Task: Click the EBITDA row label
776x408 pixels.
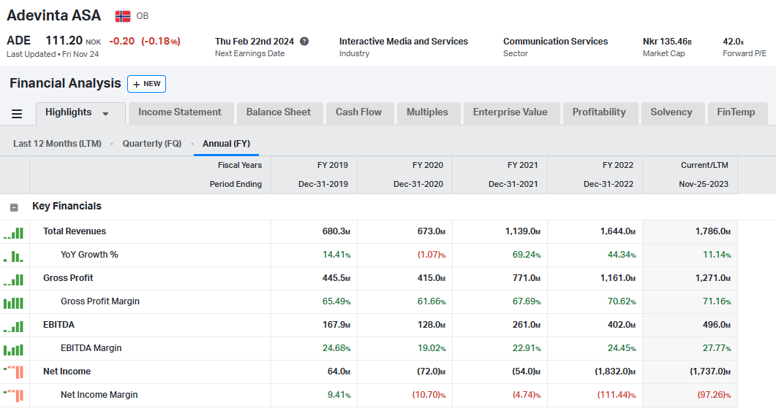Action: 59,325
